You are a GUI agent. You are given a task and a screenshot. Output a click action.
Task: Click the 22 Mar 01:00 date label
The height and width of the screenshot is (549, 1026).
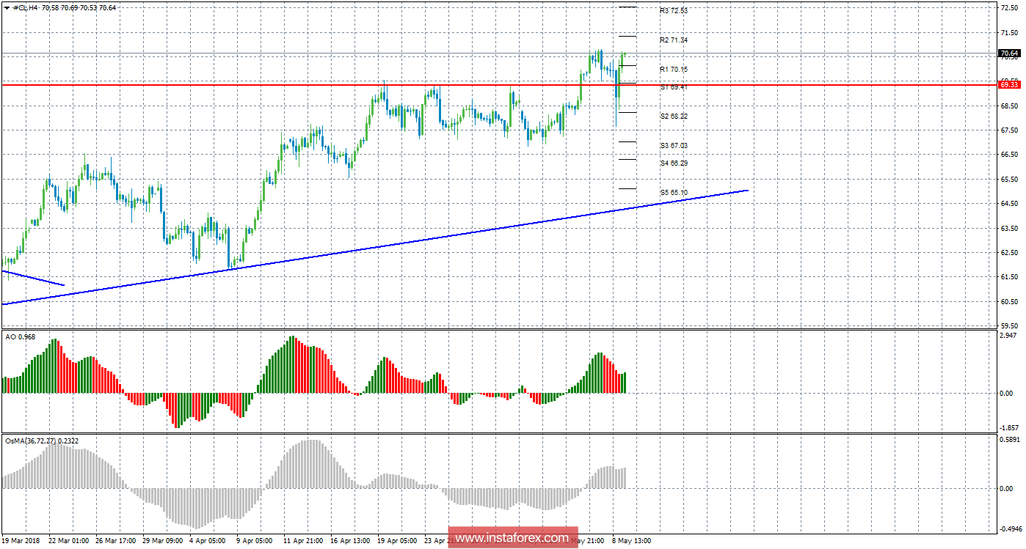(70, 541)
